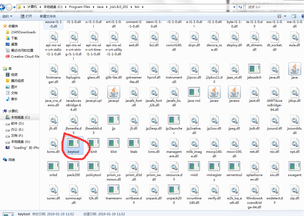Screen dimensions: 304x216
Task: Select the jp2launcher executable icon
Action: tap(174, 120)
